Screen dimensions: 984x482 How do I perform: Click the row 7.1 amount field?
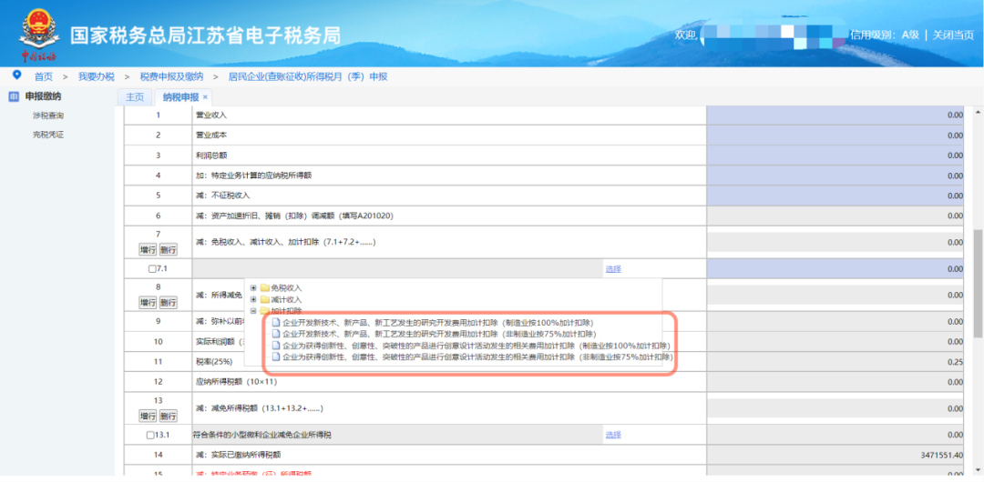(835, 269)
